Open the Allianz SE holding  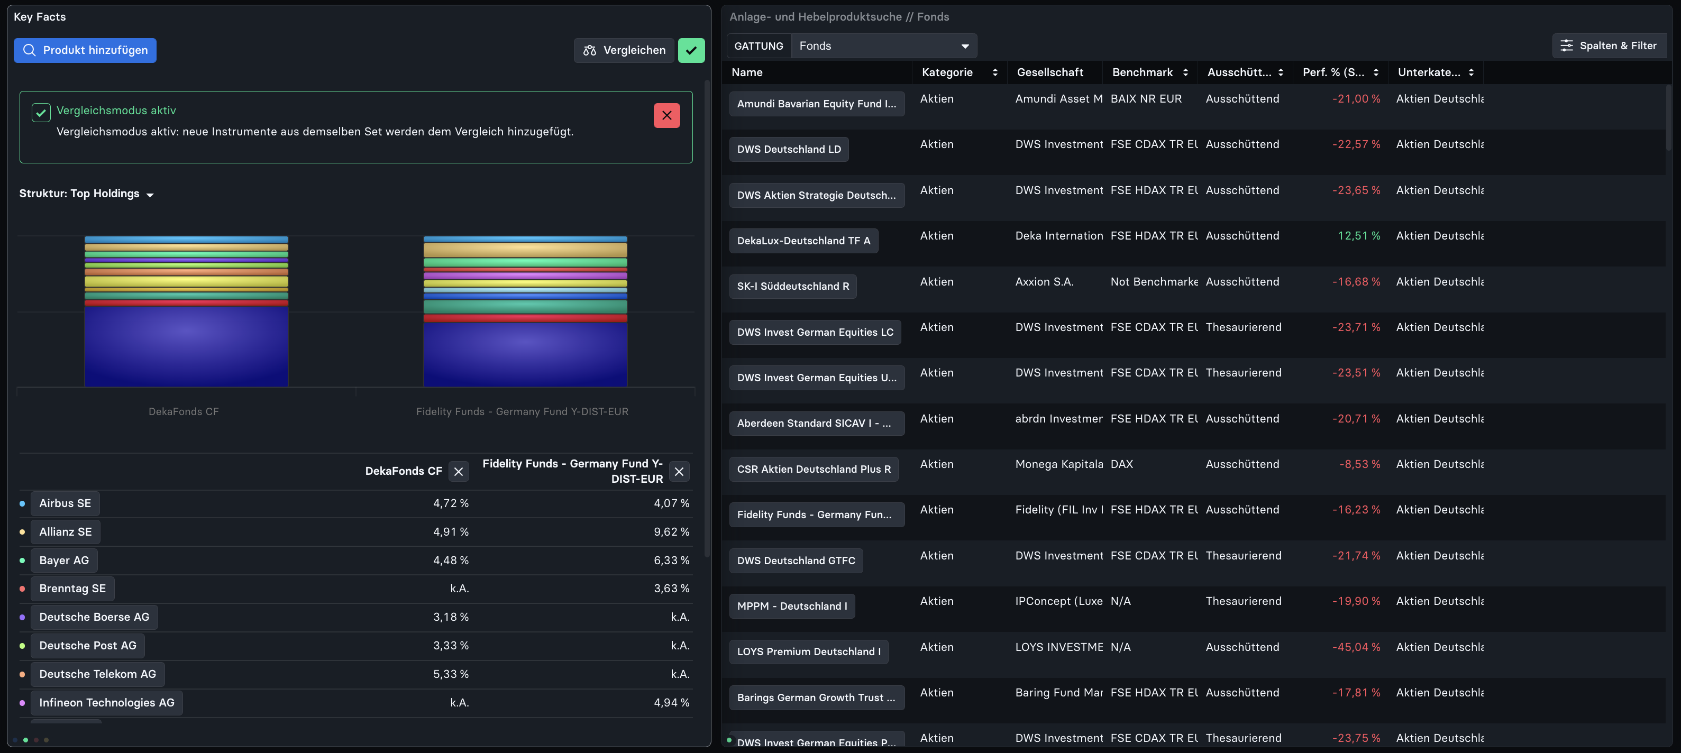pyautogui.click(x=65, y=532)
